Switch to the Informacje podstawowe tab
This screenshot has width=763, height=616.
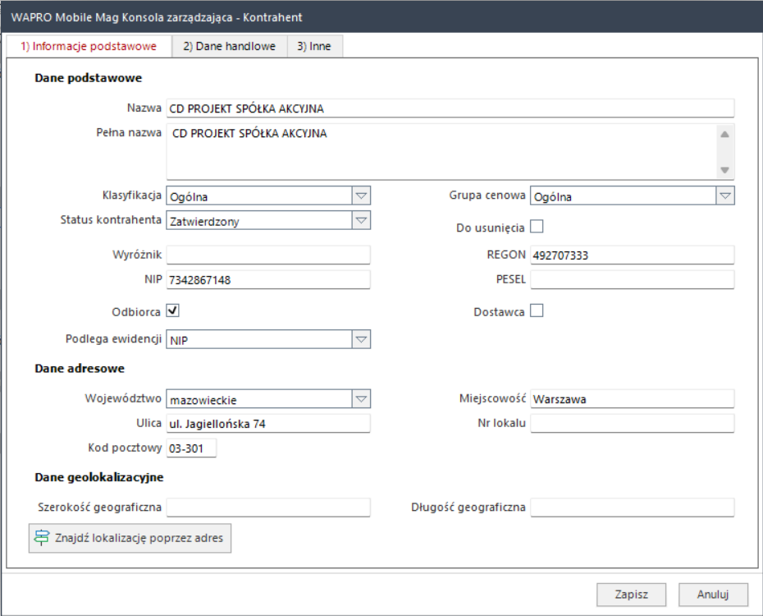coord(89,46)
